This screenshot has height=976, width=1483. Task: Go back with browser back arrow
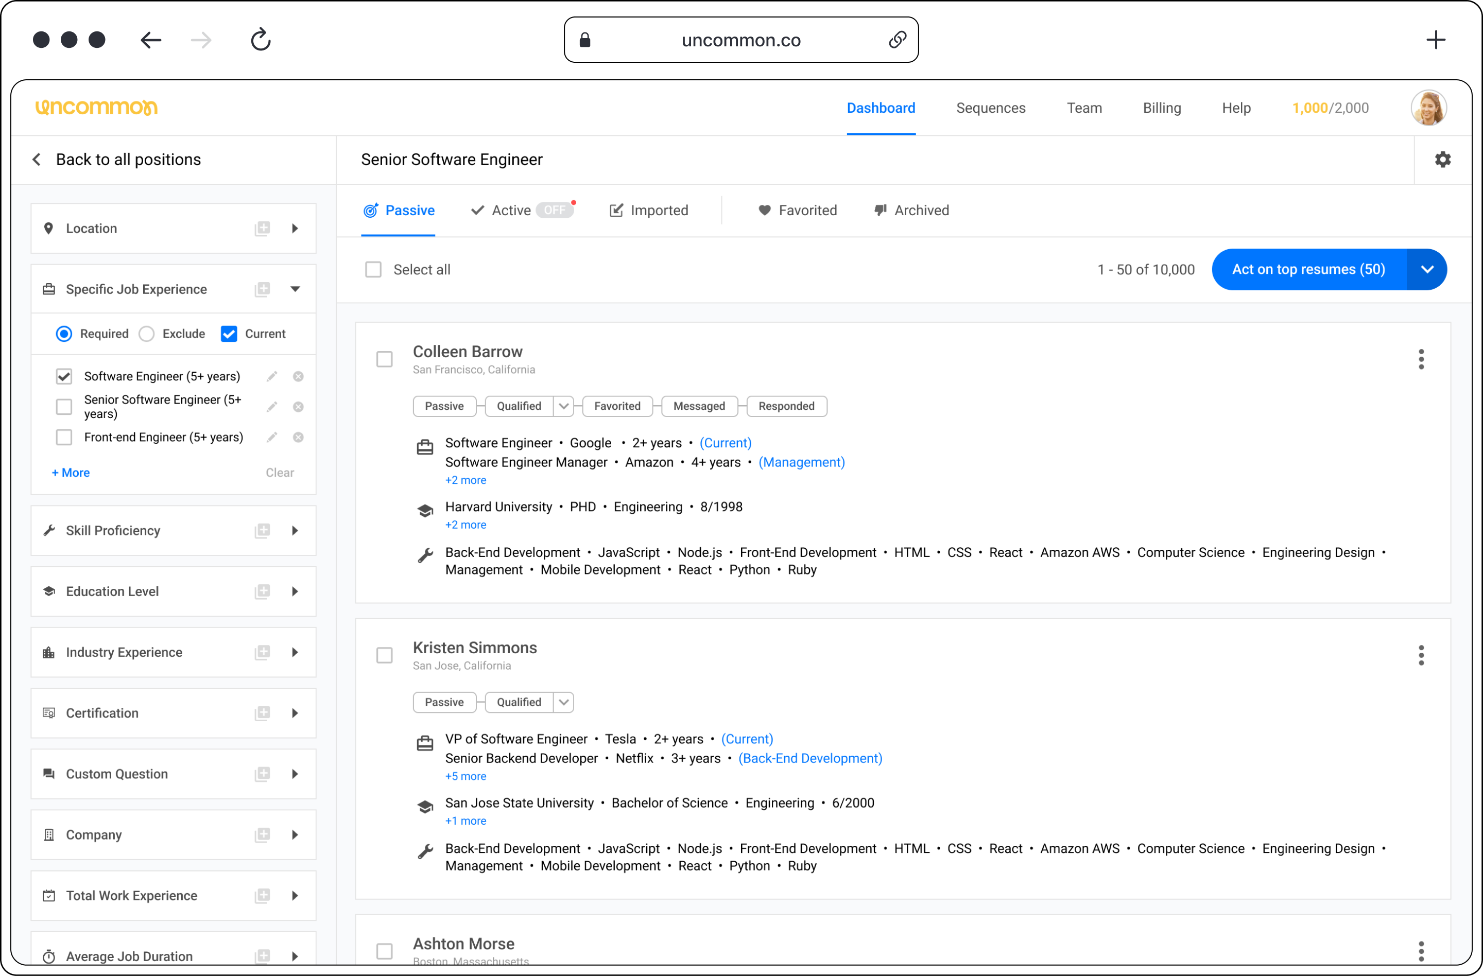(x=151, y=41)
